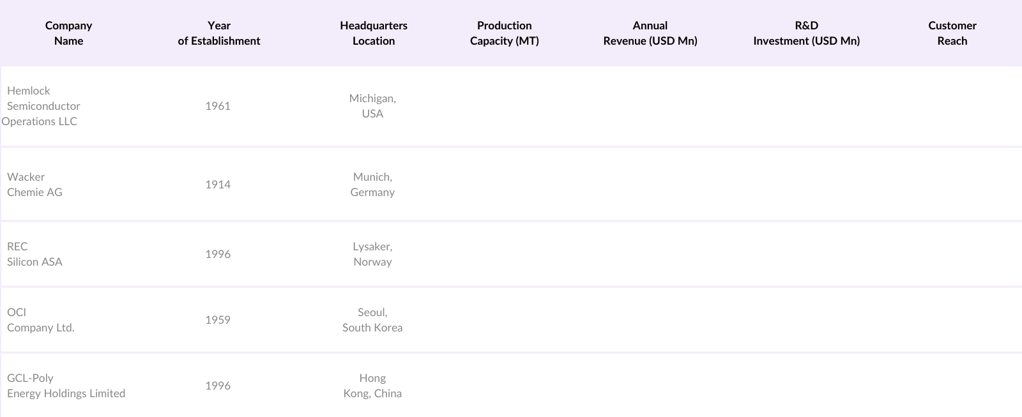
Task: Click the Annual Revenue (USD Mn) header
Action: pos(650,33)
